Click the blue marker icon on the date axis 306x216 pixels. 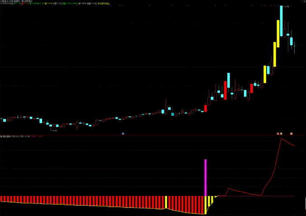[x=123, y=134]
